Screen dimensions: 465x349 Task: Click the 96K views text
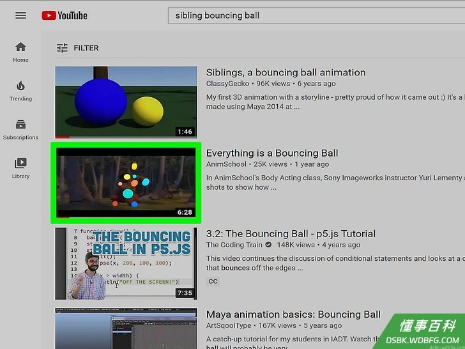(273, 84)
